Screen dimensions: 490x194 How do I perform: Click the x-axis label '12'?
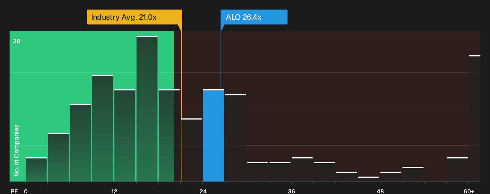pyautogui.click(x=114, y=191)
